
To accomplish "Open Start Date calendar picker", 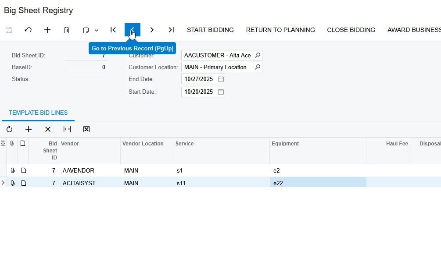I will pyautogui.click(x=221, y=92).
